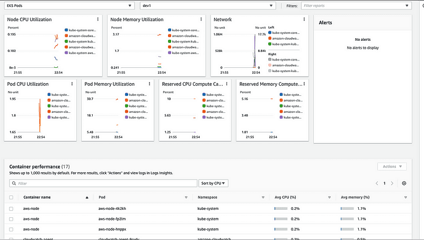
Task: Open Reserved CPU Compute widget options menu
Action: coord(227,84)
